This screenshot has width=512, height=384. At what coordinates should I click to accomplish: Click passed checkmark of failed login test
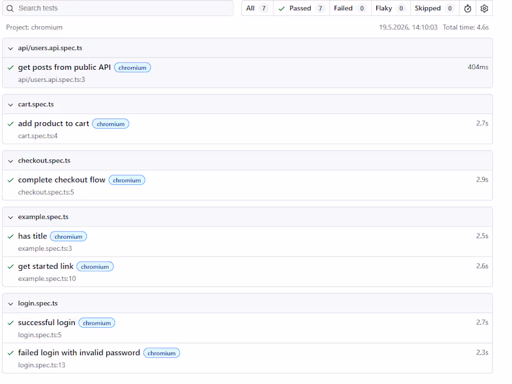[10, 353]
